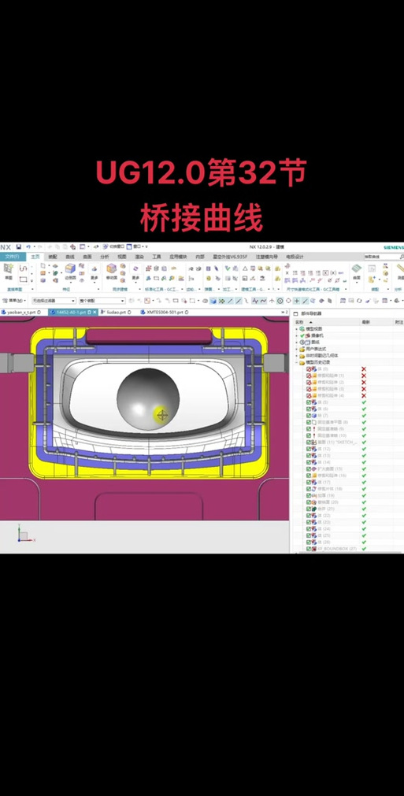Close the 14452-A0-1.prt document tab

click(x=95, y=313)
